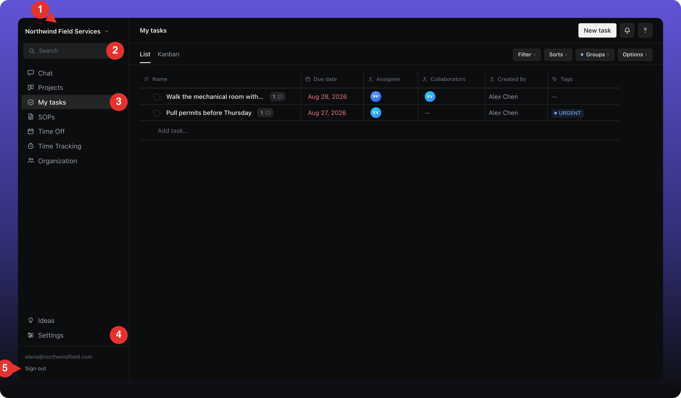The width and height of the screenshot is (681, 398).
Task: Click Alex Chen in Pull permits row
Action: [x=503, y=113]
